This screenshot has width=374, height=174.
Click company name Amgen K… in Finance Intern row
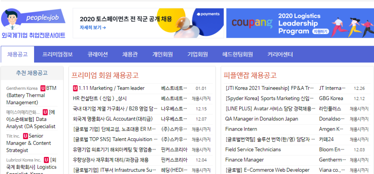[x=332, y=129]
